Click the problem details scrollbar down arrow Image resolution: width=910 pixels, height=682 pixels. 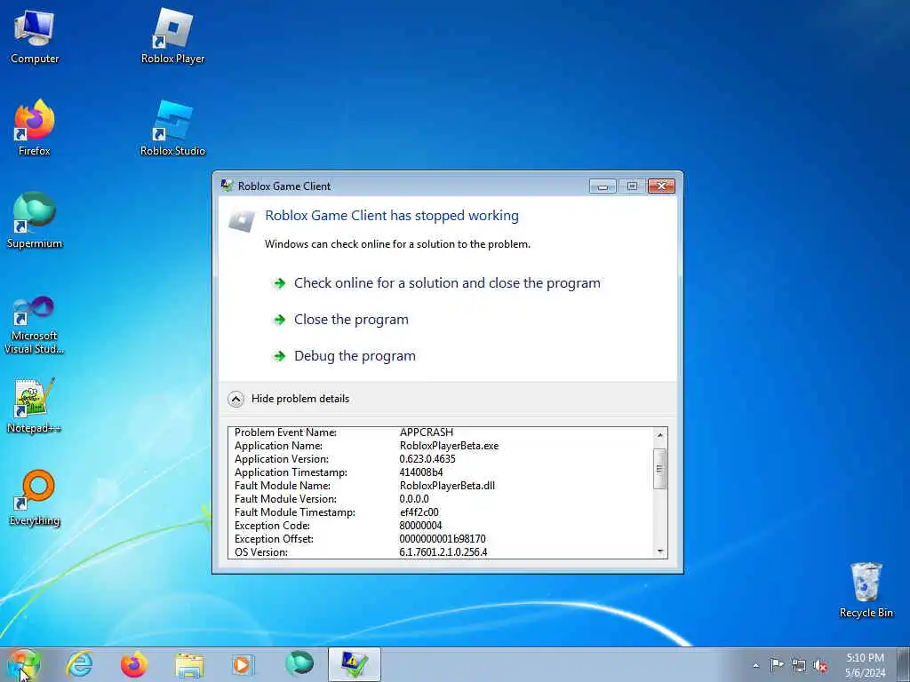click(x=660, y=551)
